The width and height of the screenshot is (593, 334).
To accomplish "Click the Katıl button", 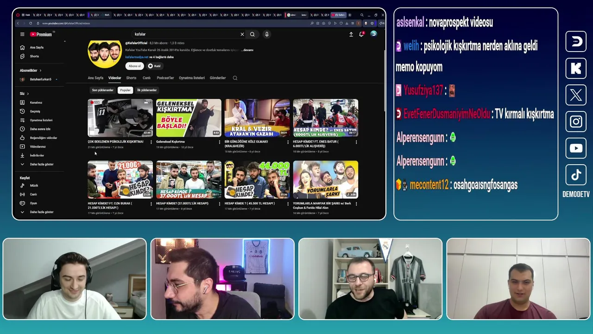I will coord(154,66).
